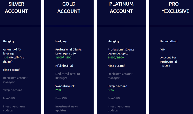
Task: Click Hedging in the Gold column
Action: pyautogui.click(x=61, y=41)
